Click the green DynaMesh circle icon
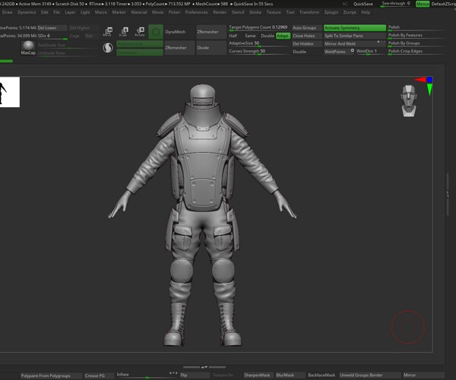Image resolution: width=456 pixels, height=380 pixels. click(155, 32)
